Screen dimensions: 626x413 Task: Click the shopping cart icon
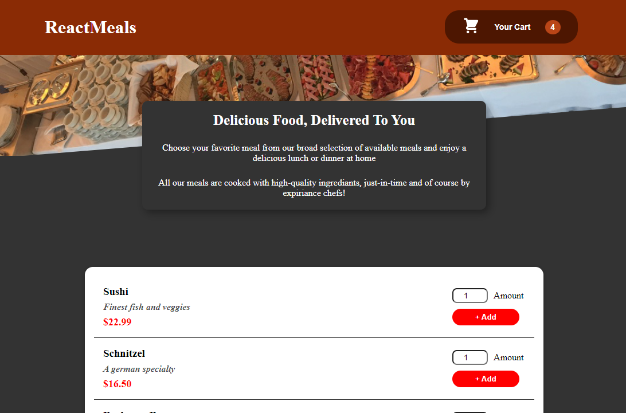click(x=471, y=26)
